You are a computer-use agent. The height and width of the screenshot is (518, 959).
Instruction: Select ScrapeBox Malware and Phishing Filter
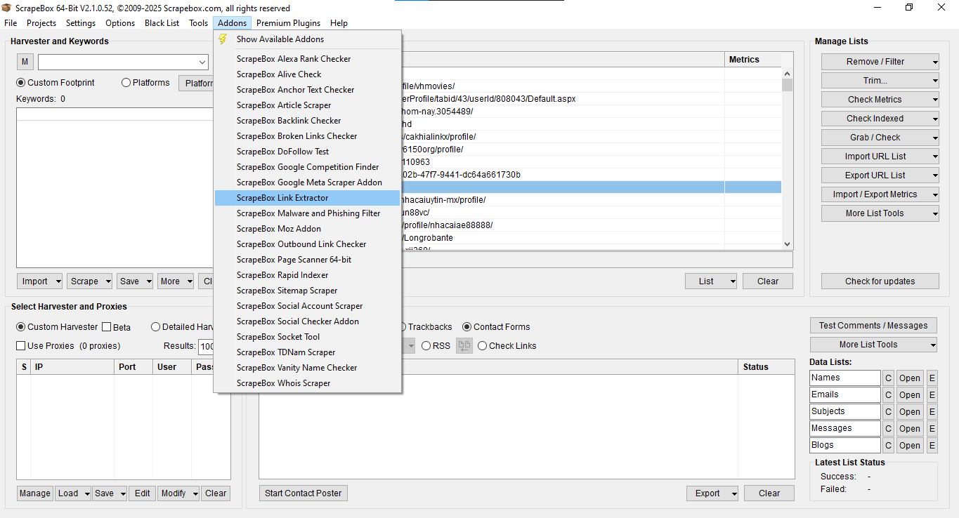tap(307, 213)
